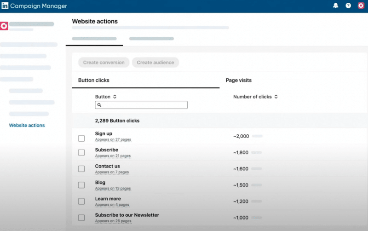Click the '~1,600' clicks value

[241, 169]
